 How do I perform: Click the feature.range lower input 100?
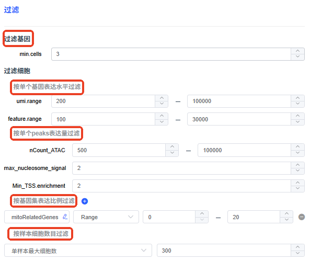[103, 119]
